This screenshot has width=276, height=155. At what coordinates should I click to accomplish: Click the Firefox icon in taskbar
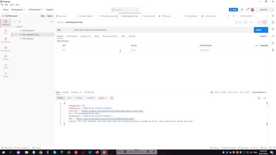click(97, 152)
